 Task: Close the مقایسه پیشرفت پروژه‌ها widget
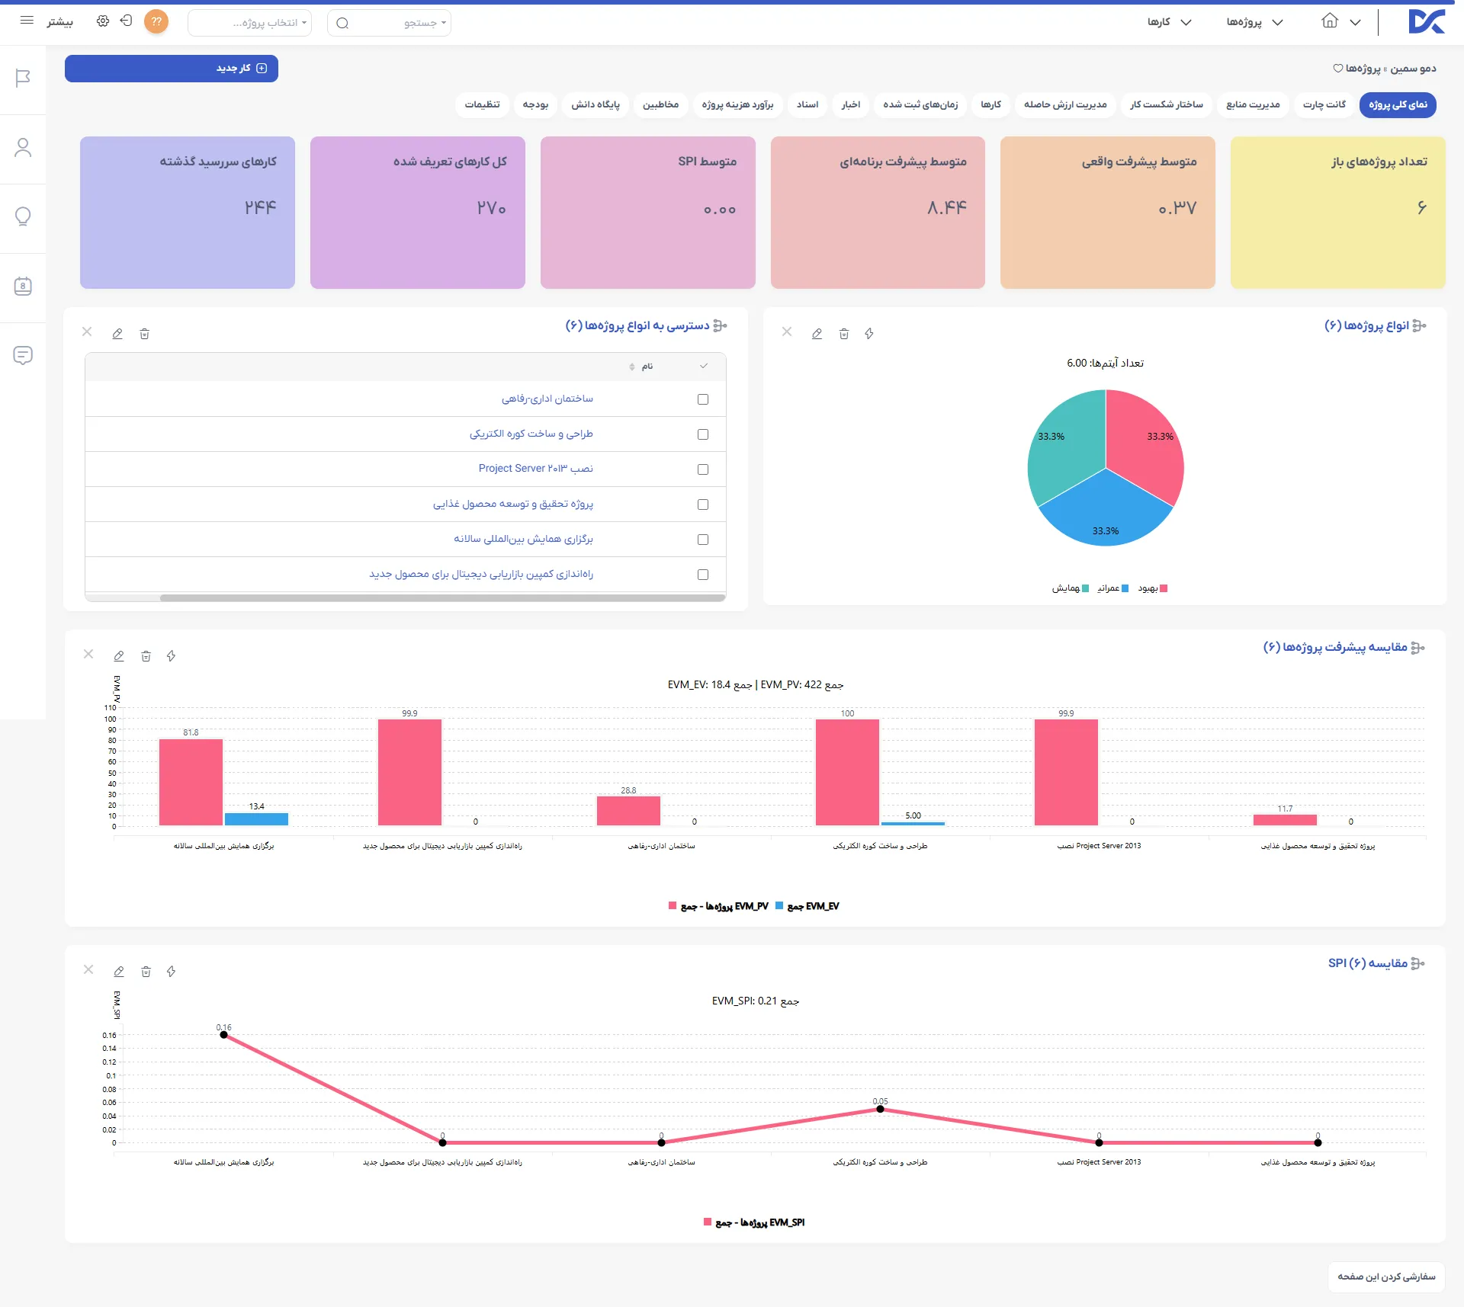coord(88,655)
